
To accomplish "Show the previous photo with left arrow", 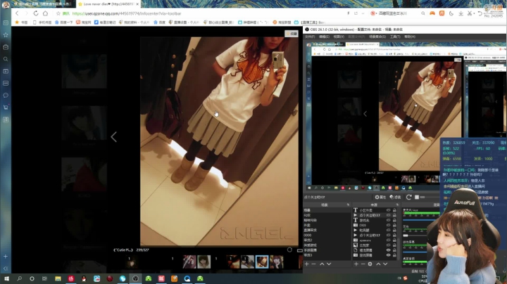I will (114, 137).
